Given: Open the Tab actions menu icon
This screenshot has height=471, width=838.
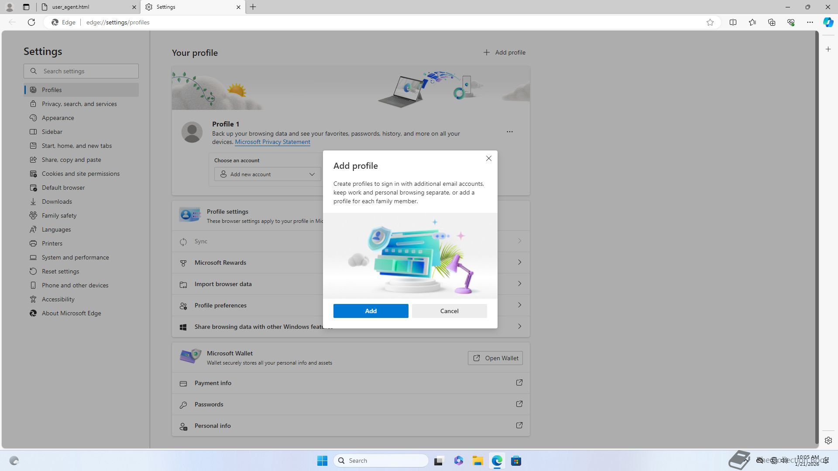Looking at the screenshot, I should tap(26, 7).
